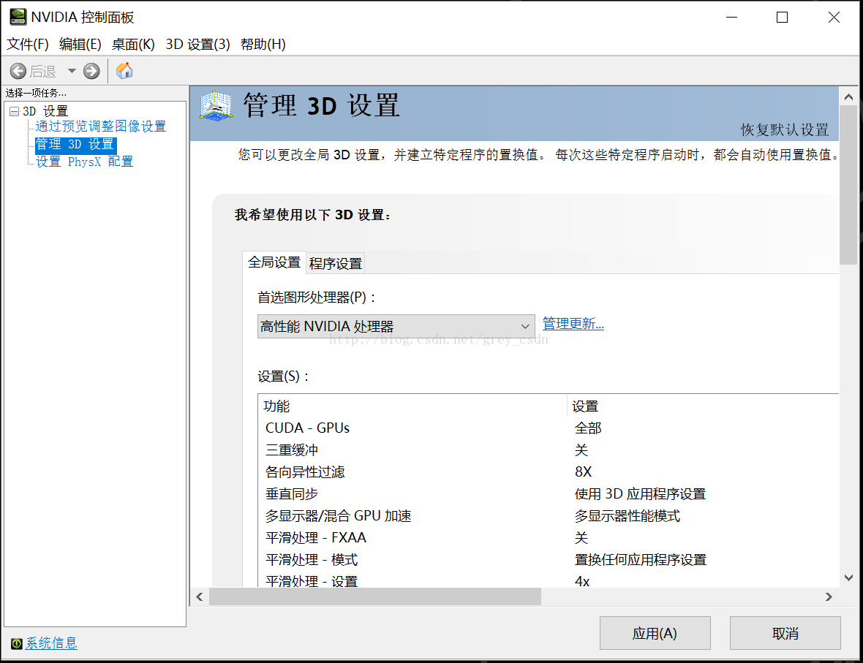Select the 垂直同步 row

[x=549, y=494]
